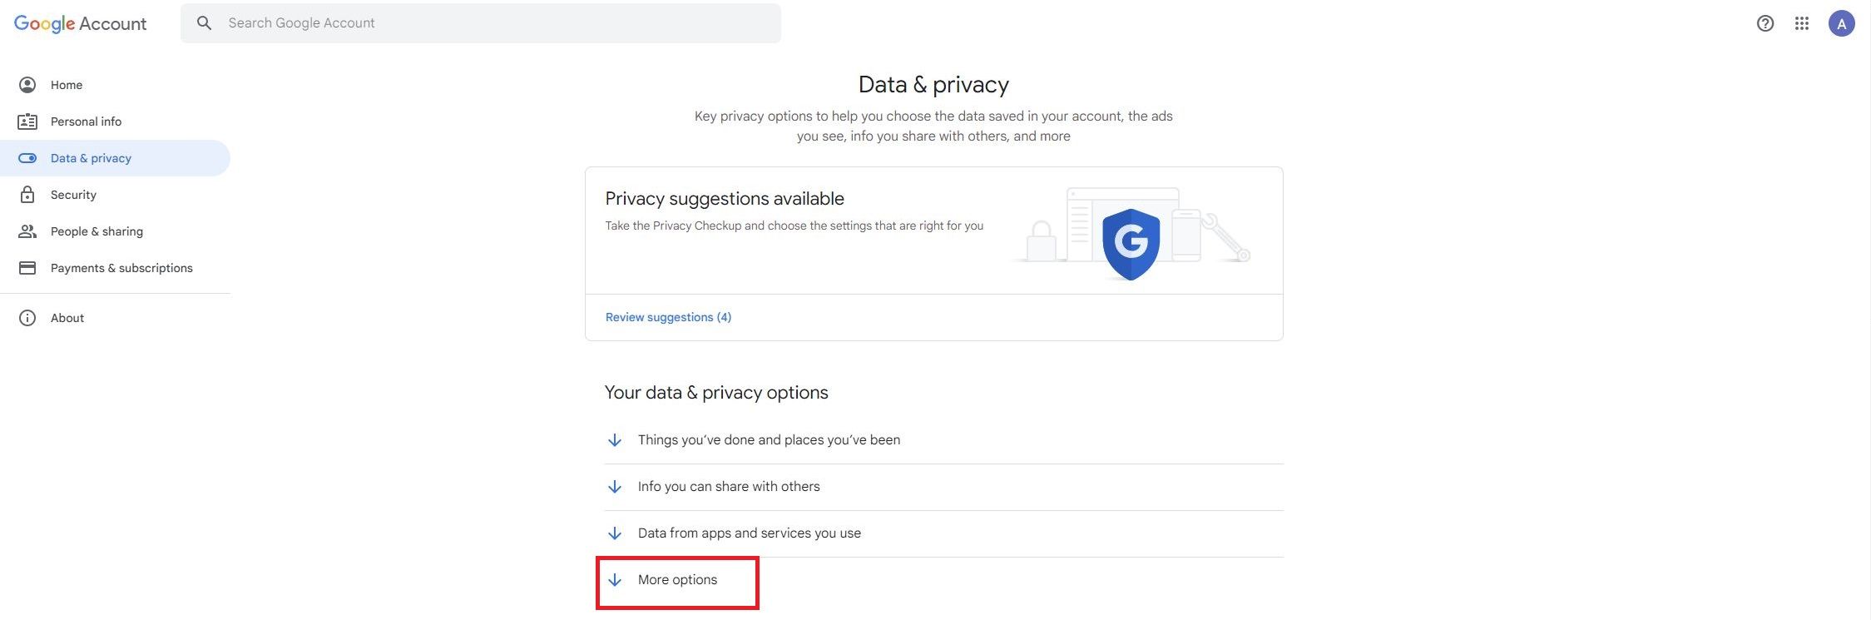Click Review suggestions (4) link
This screenshot has height=620, width=1871.
pyautogui.click(x=668, y=316)
